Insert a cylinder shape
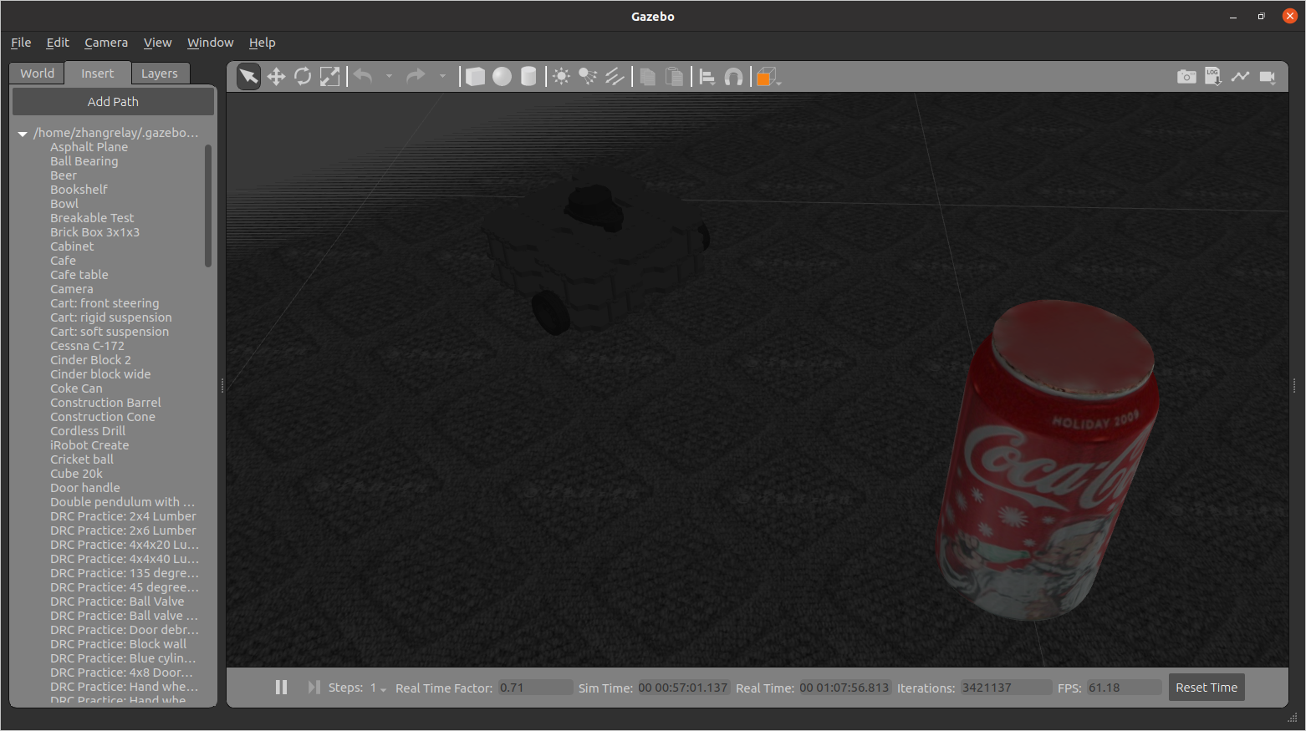Screen dimensions: 1306x731 click(x=528, y=77)
